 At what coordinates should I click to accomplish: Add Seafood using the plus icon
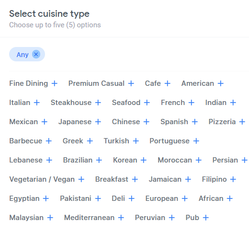click(147, 103)
